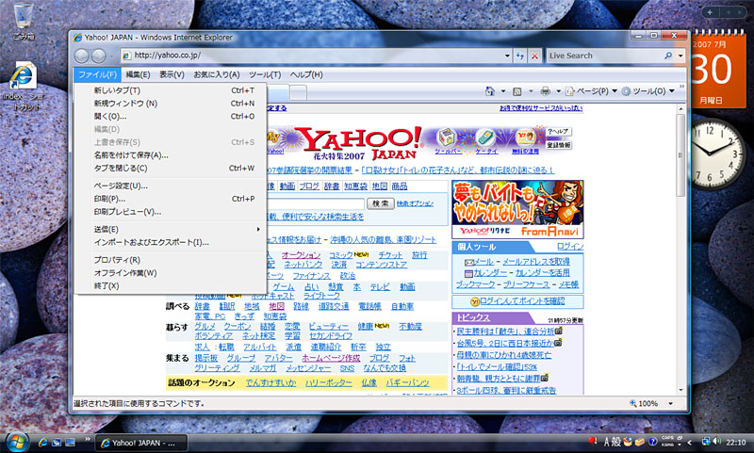The height and width of the screenshot is (453, 754).
Task: Click the RSS feeds icon
Action: click(x=516, y=91)
